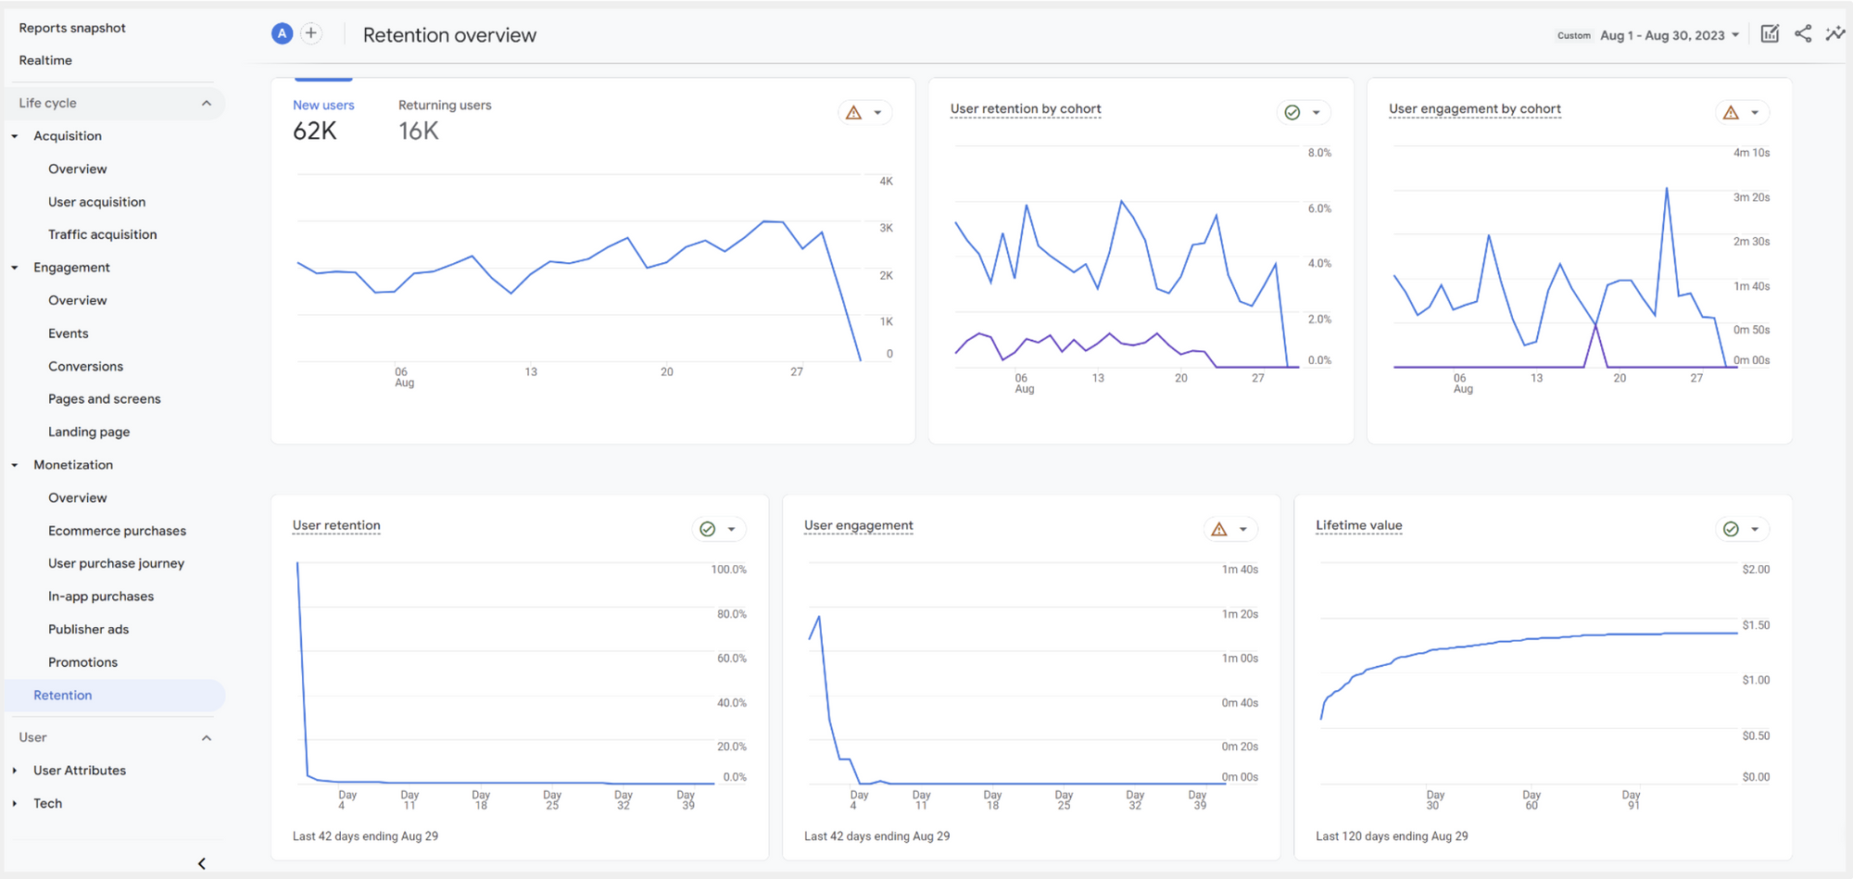The height and width of the screenshot is (879, 1853).
Task: Click warning triangle on User engagement card
Action: click(1219, 530)
